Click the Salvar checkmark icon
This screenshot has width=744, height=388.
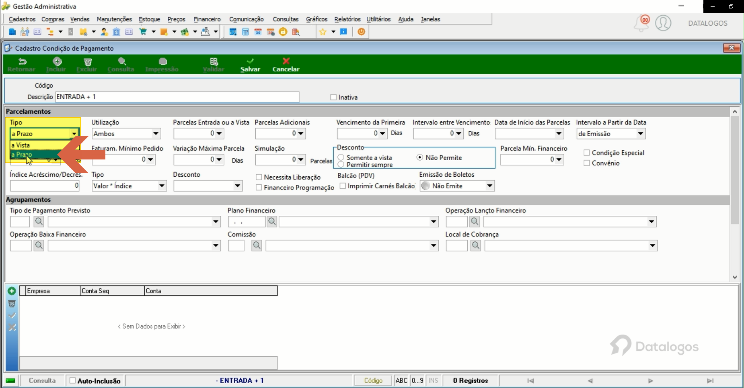click(250, 61)
